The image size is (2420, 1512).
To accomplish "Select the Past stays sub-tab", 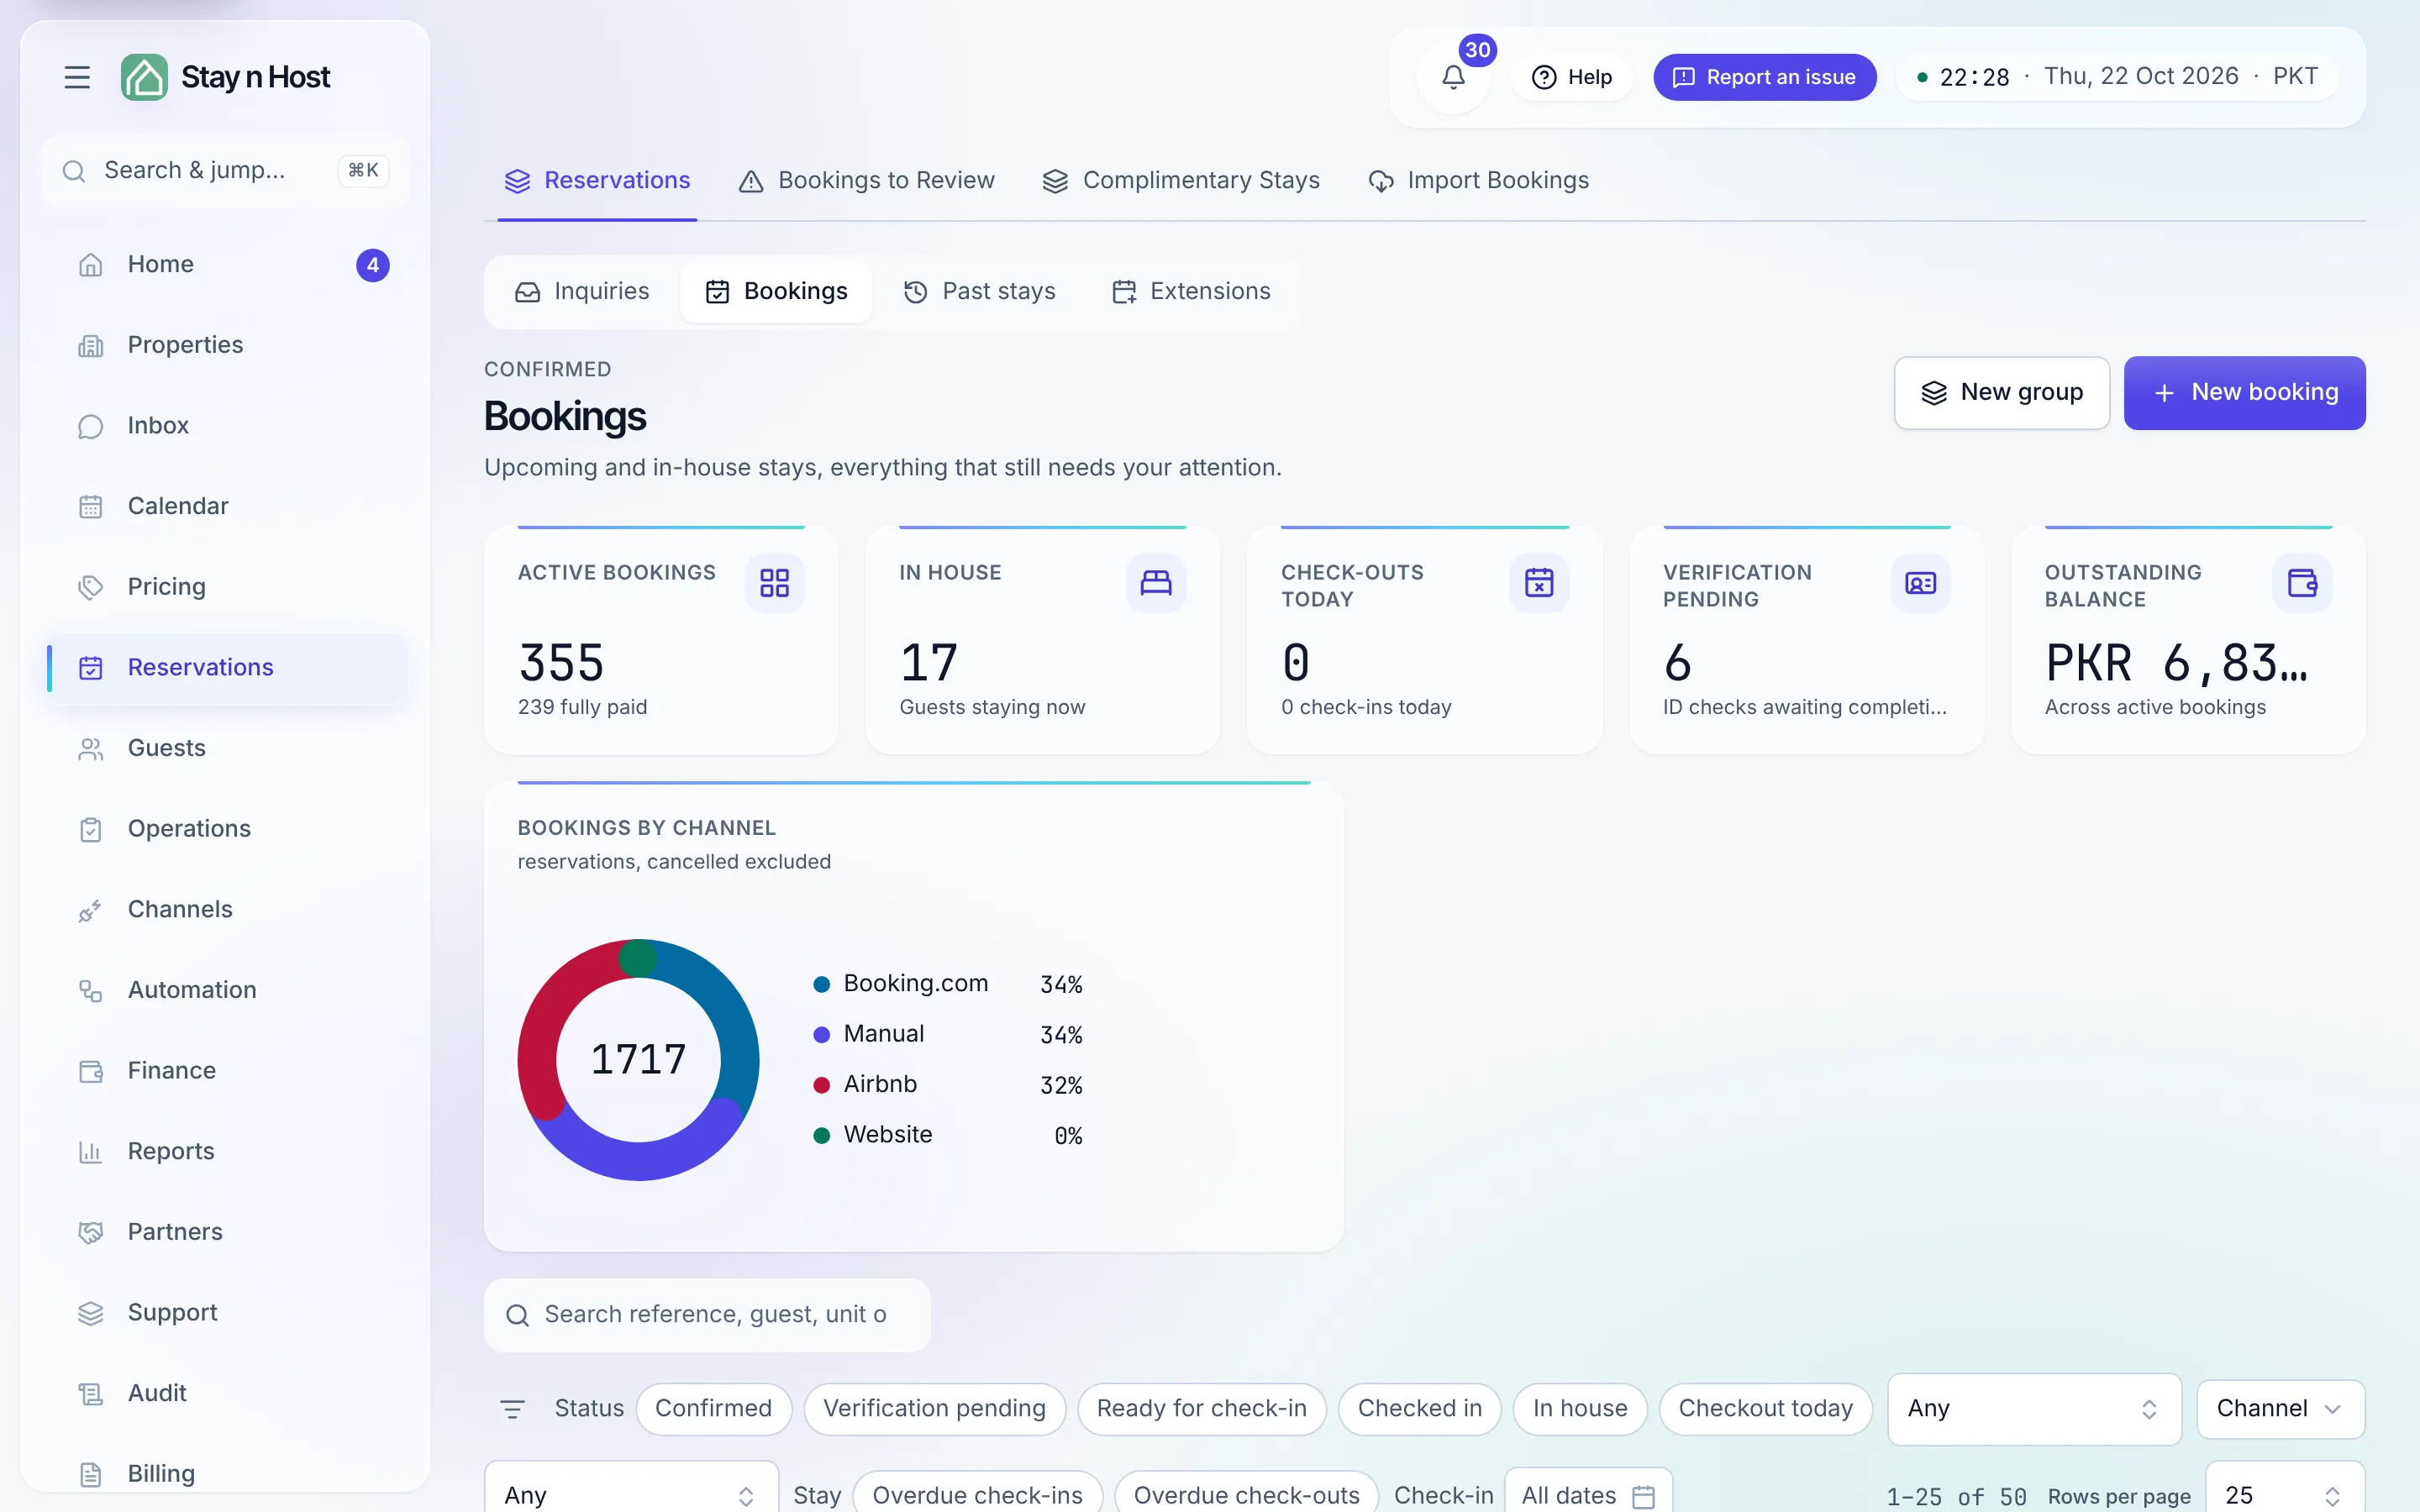I will click(x=979, y=292).
